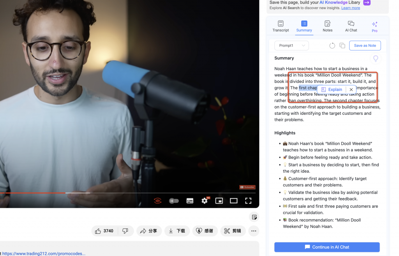Viewport: 399px width, 256px height.
Task: Click the lightbulb icon in Summary panel
Action: 375,58
